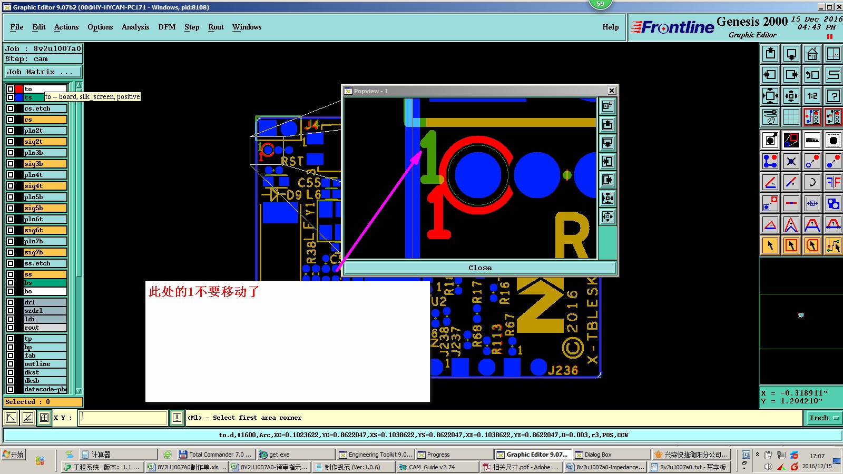The width and height of the screenshot is (843, 474).
Task: Toggle checkbox for layer cs.etch
Action: click(11, 108)
